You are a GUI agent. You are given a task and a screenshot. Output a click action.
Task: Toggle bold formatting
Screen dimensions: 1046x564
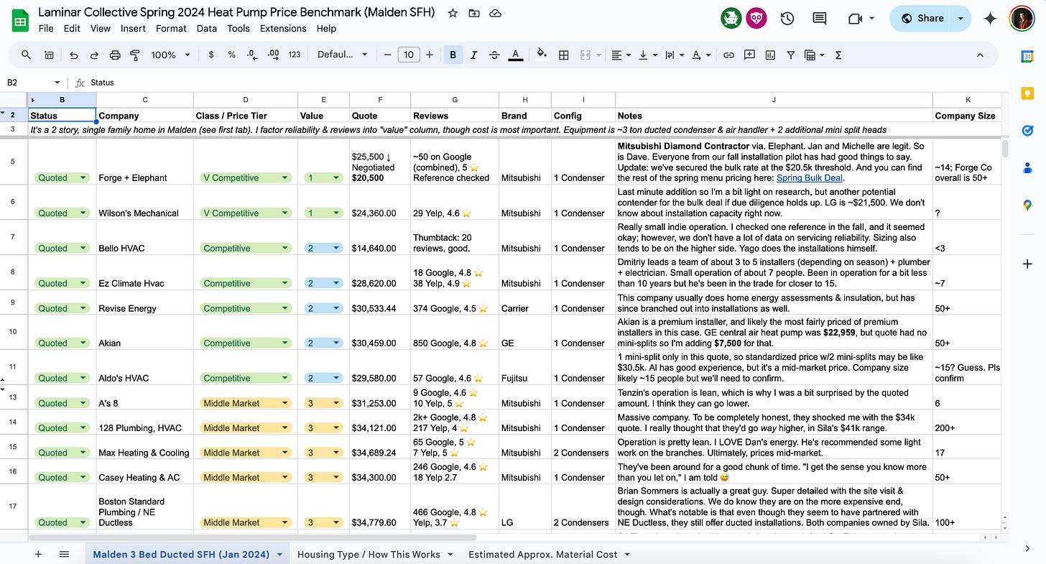[x=453, y=55]
